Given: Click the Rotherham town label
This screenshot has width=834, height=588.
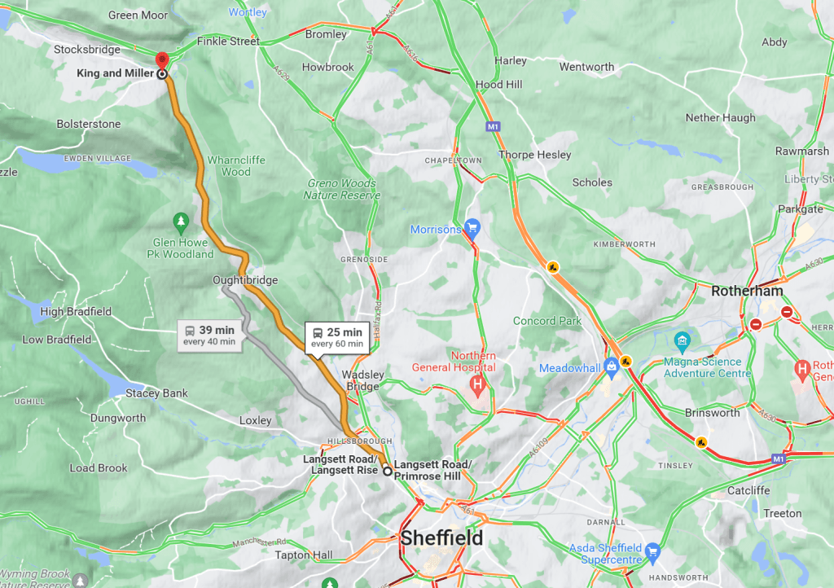Looking at the screenshot, I should click(747, 291).
